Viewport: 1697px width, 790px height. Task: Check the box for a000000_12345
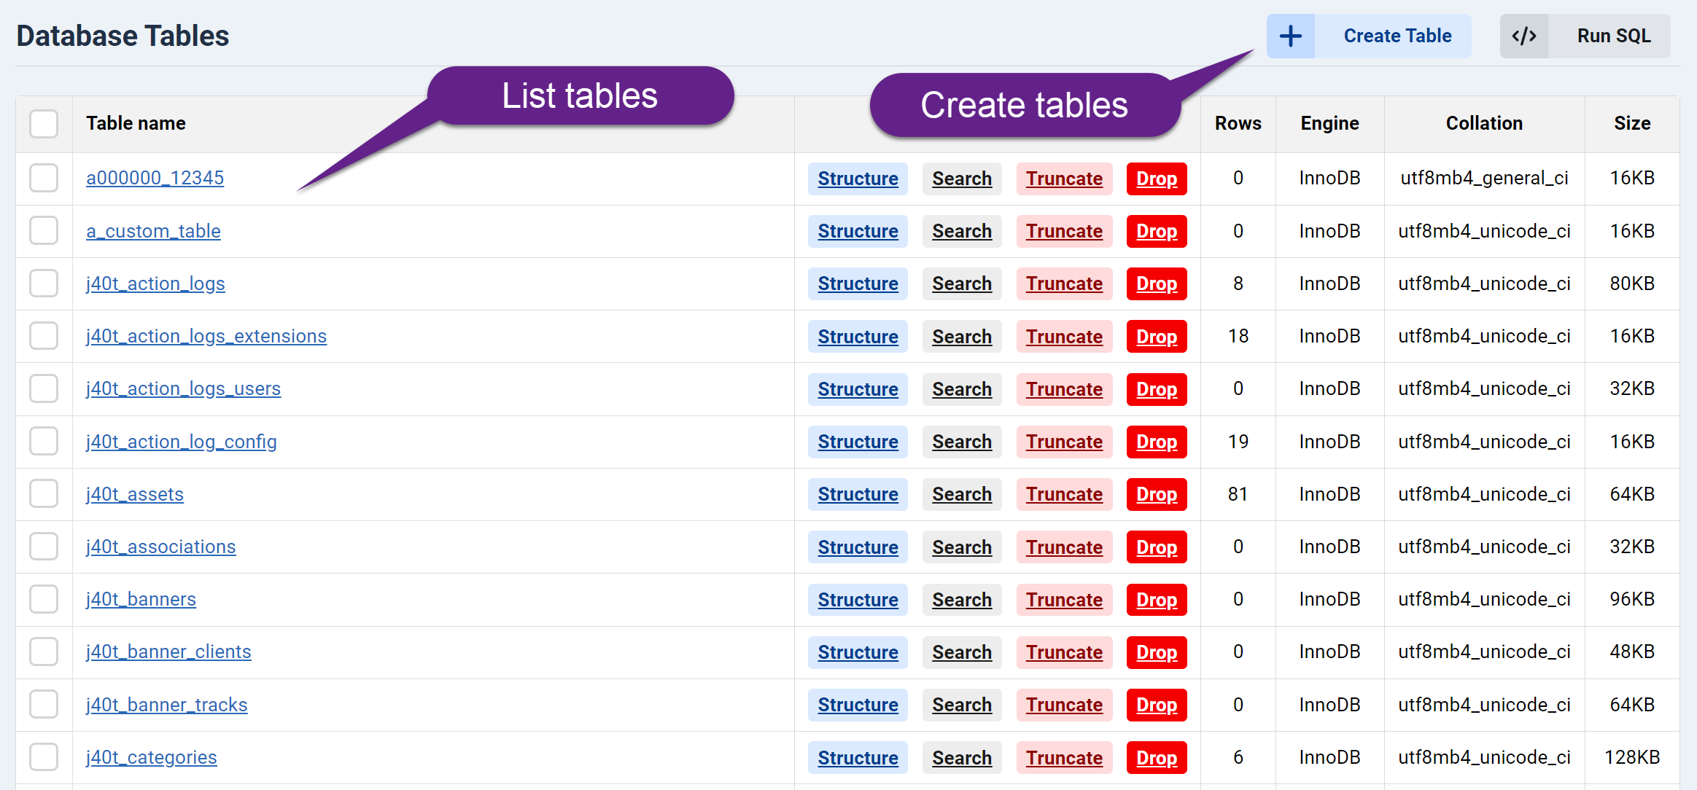tap(44, 178)
